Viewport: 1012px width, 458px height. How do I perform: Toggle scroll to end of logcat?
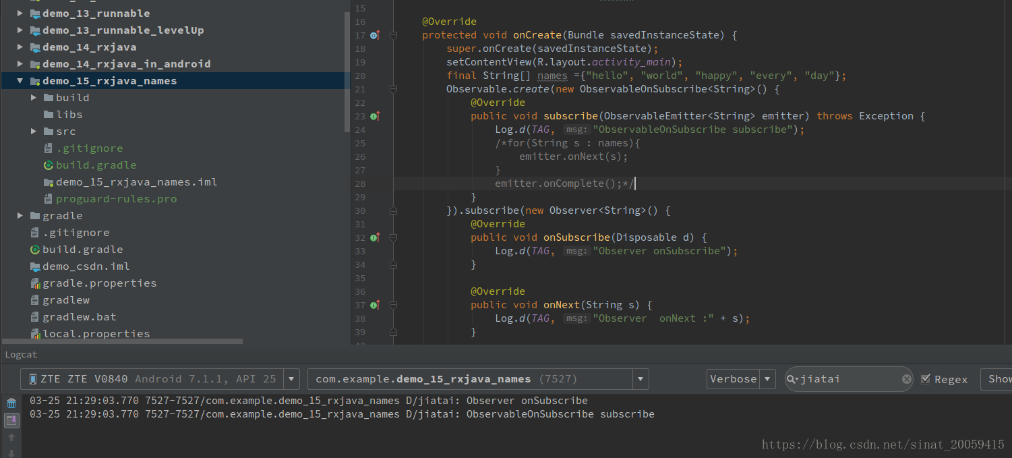tap(11, 421)
